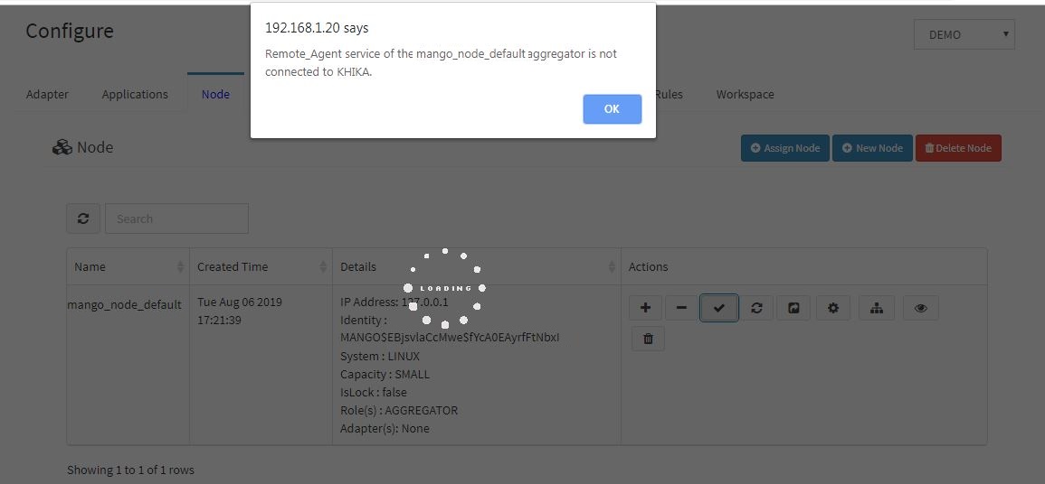Image resolution: width=1045 pixels, height=484 pixels.
Task: Click the share arrow icon in Actions column
Action: pyautogui.click(x=793, y=308)
